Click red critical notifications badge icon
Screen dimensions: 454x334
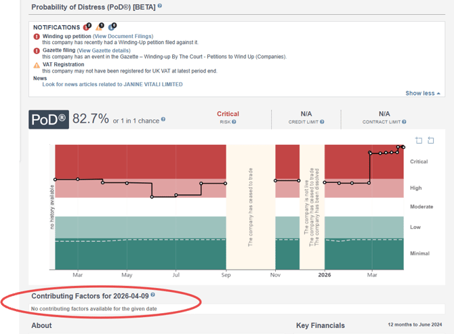coord(87,27)
